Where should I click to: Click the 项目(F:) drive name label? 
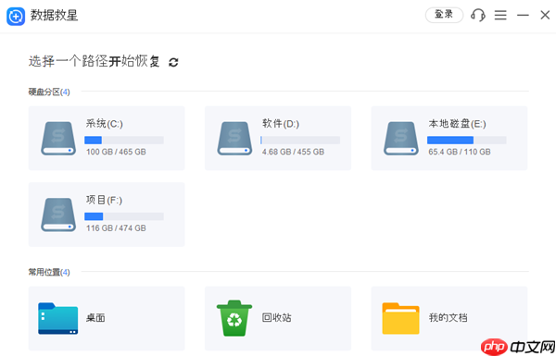tap(104, 201)
